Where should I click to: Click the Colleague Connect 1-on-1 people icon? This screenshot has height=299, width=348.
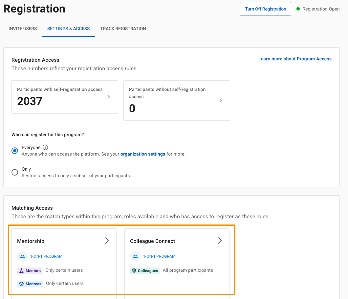[x=135, y=256]
